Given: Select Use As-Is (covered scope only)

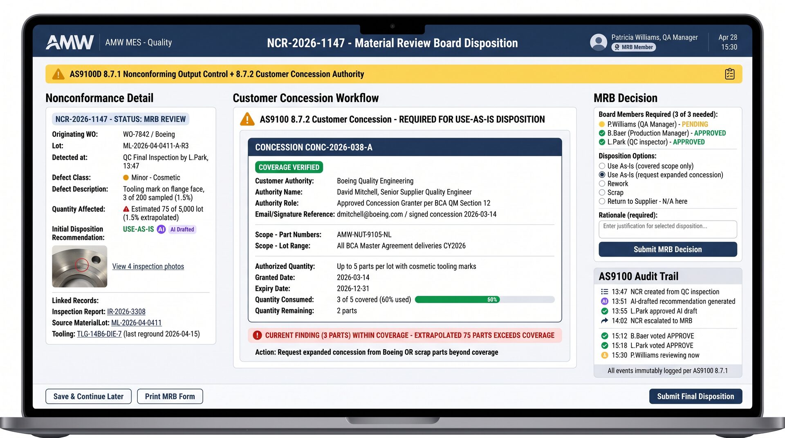Looking at the screenshot, I should point(602,166).
